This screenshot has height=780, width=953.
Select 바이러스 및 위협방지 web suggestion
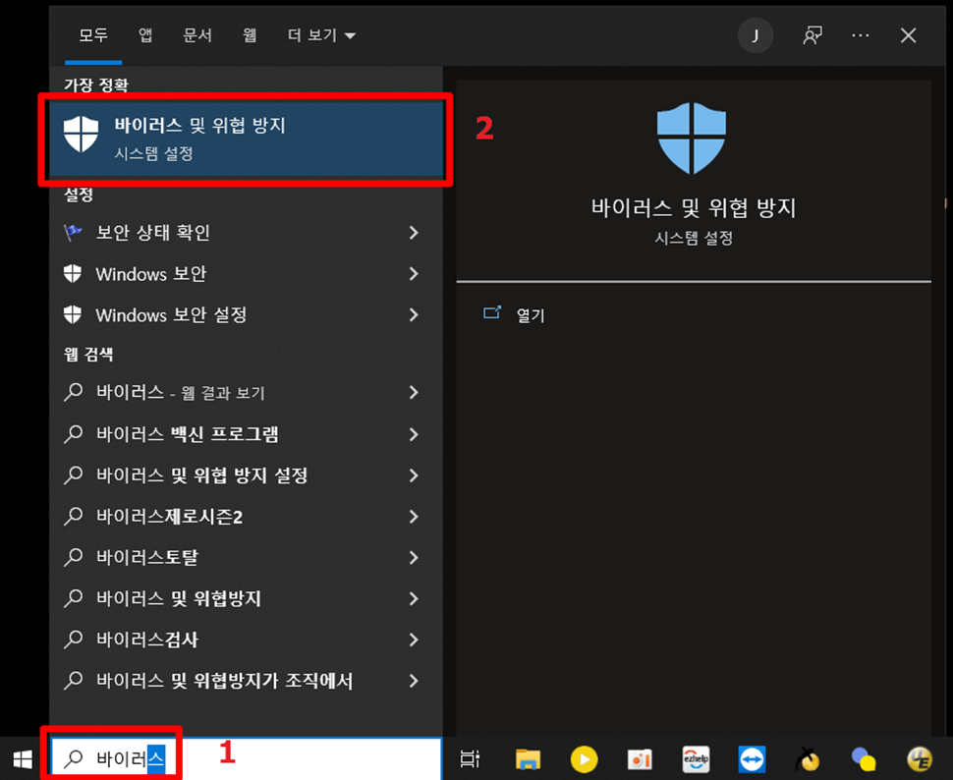coord(247,598)
